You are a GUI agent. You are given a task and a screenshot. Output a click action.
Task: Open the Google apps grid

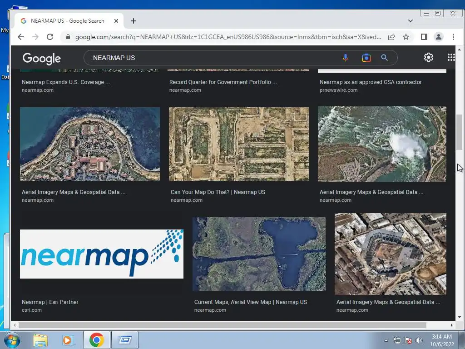[451, 57]
